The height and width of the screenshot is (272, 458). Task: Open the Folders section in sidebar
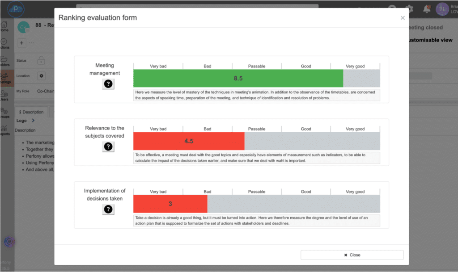click(x=4, y=61)
